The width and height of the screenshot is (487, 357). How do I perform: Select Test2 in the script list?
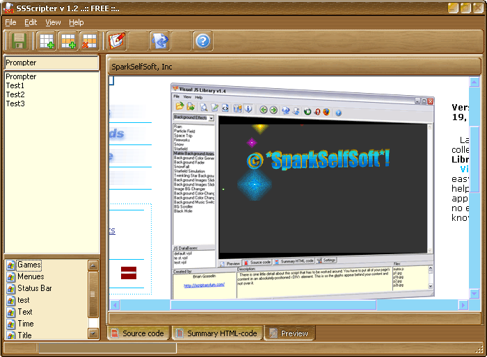pyautogui.click(x=15, y=94)
